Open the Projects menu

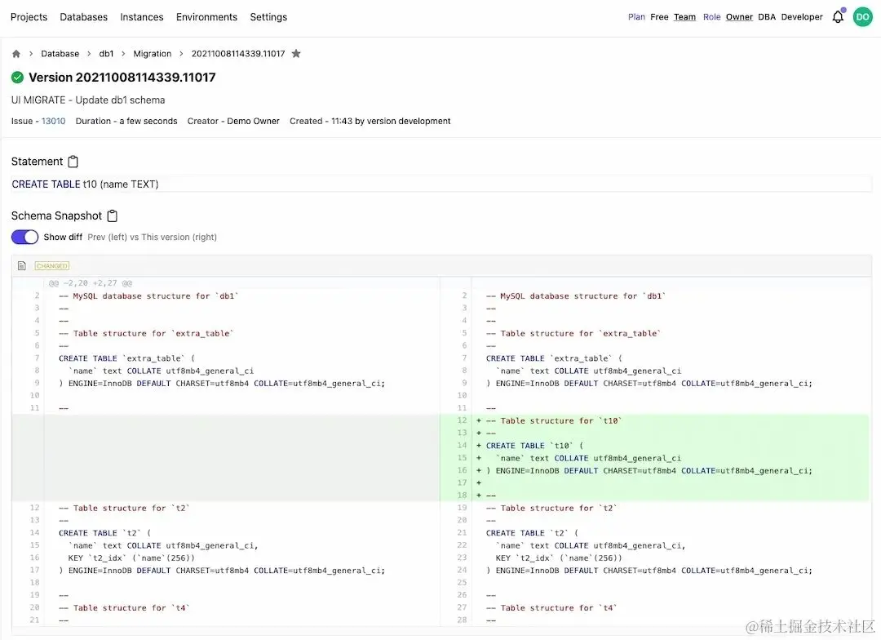click(x=29, y=17)
